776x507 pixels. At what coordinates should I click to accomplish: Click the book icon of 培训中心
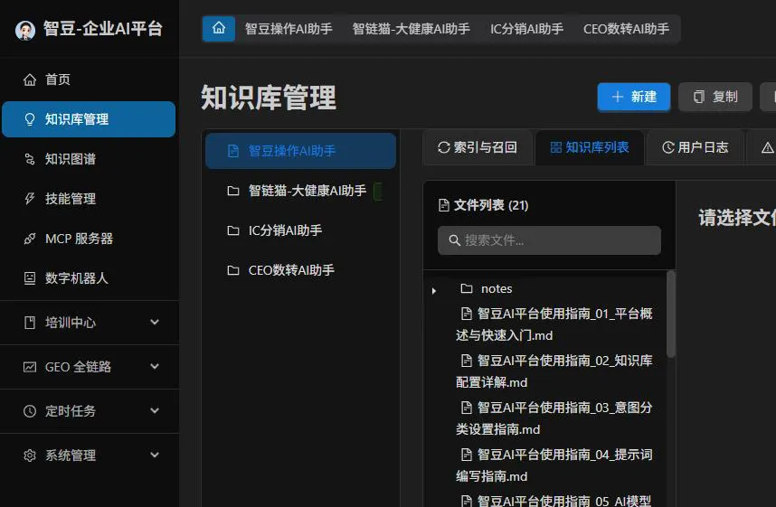[30, 323]
